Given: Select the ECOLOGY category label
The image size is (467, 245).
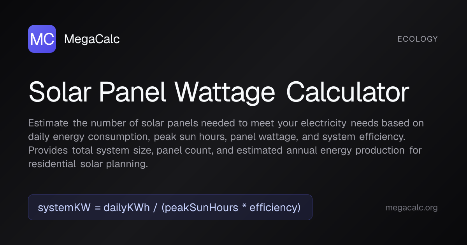Looking at the screenshot, I should tap(418, 39).
